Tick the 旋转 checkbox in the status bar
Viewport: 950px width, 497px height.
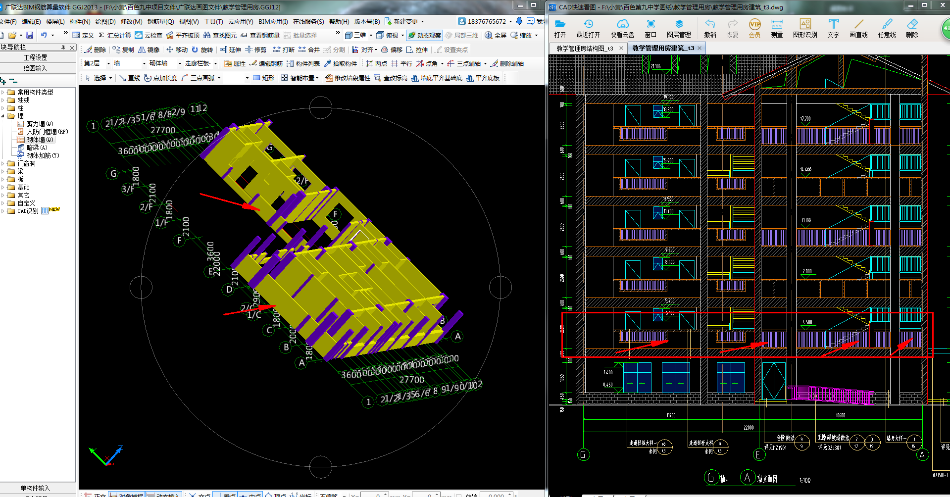pos(458,495)
